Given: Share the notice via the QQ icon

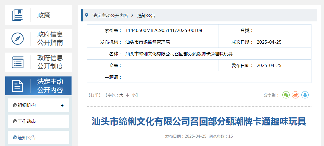Looking at the screenshot, I should coord(305,95).
